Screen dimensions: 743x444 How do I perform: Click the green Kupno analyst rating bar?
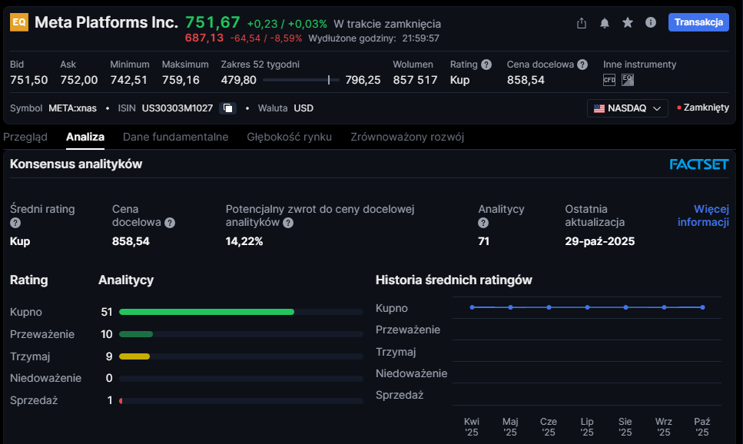(207, 312)
